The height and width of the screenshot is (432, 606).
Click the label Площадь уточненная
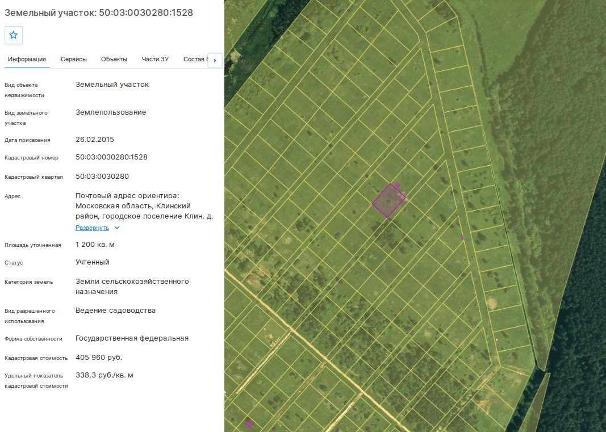click(x=33, y=245)
